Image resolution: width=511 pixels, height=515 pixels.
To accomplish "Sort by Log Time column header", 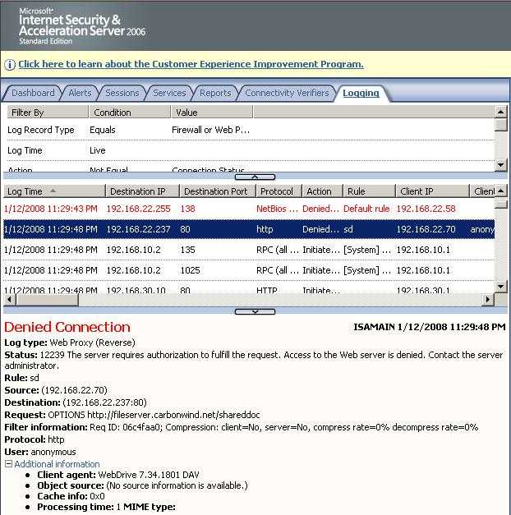I will (54, 191).
